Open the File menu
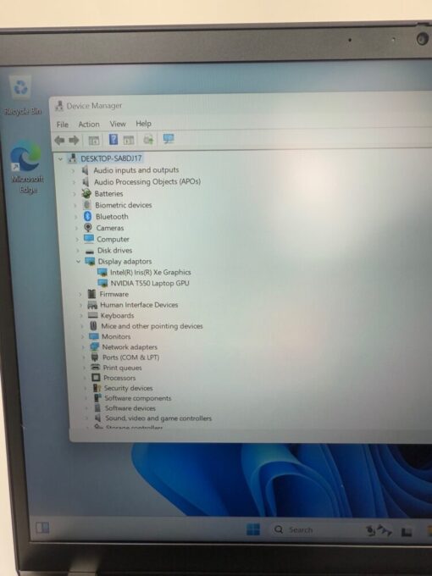Image resolution: width=432 pixels, height=576 pixels. tap(63, 125)
